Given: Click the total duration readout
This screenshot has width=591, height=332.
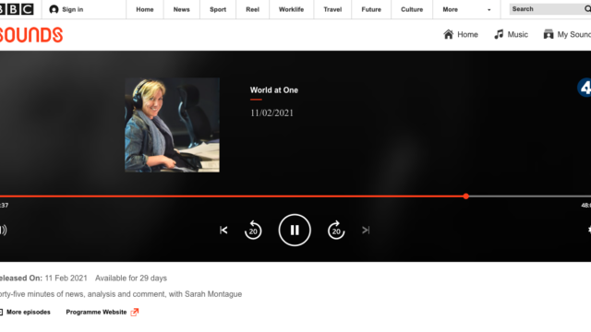Looking at the screenshot, I should [x=585, y=205].
